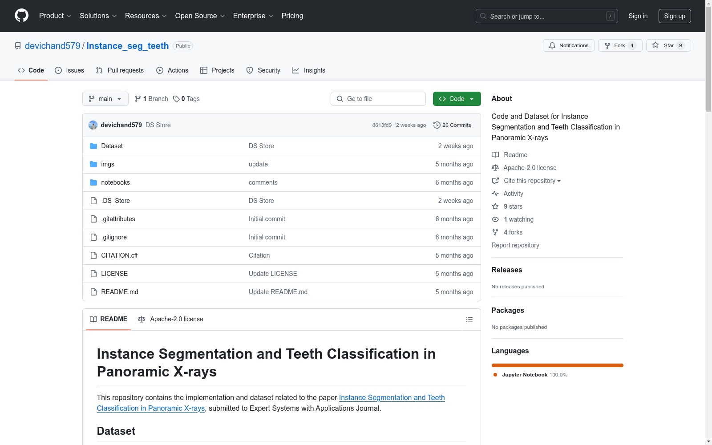Click the imgs folder icon
This screenshot has width=712, height=445.
pos(93,164)
